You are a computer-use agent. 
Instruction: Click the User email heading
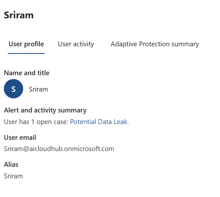click(x=20, y=138)
